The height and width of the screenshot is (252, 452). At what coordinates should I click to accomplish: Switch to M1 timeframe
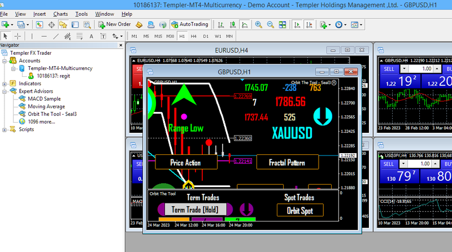(x=134, y=36)
